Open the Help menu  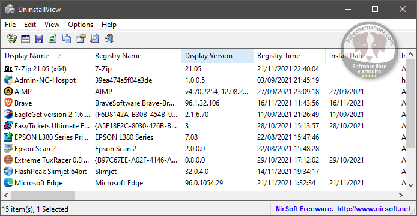click(109, 25)
